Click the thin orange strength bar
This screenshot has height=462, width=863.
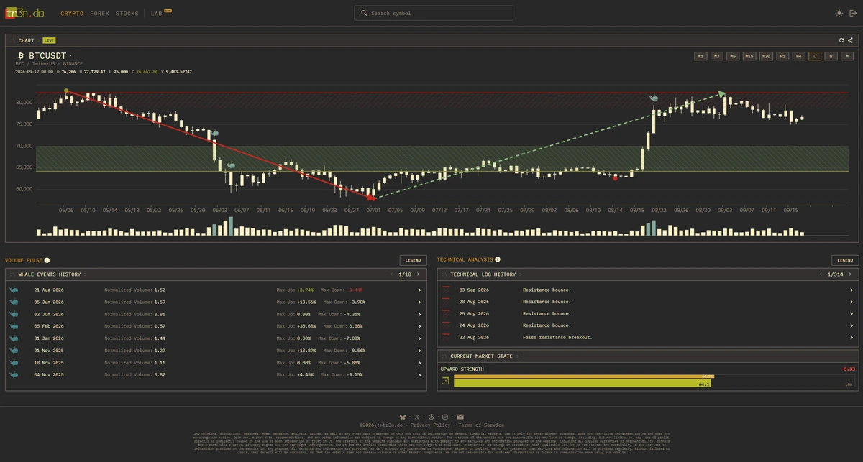point(583,376)
